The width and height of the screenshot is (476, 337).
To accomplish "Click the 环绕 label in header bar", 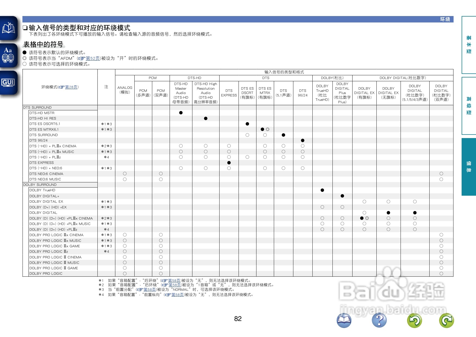I will tap(445, 19).
